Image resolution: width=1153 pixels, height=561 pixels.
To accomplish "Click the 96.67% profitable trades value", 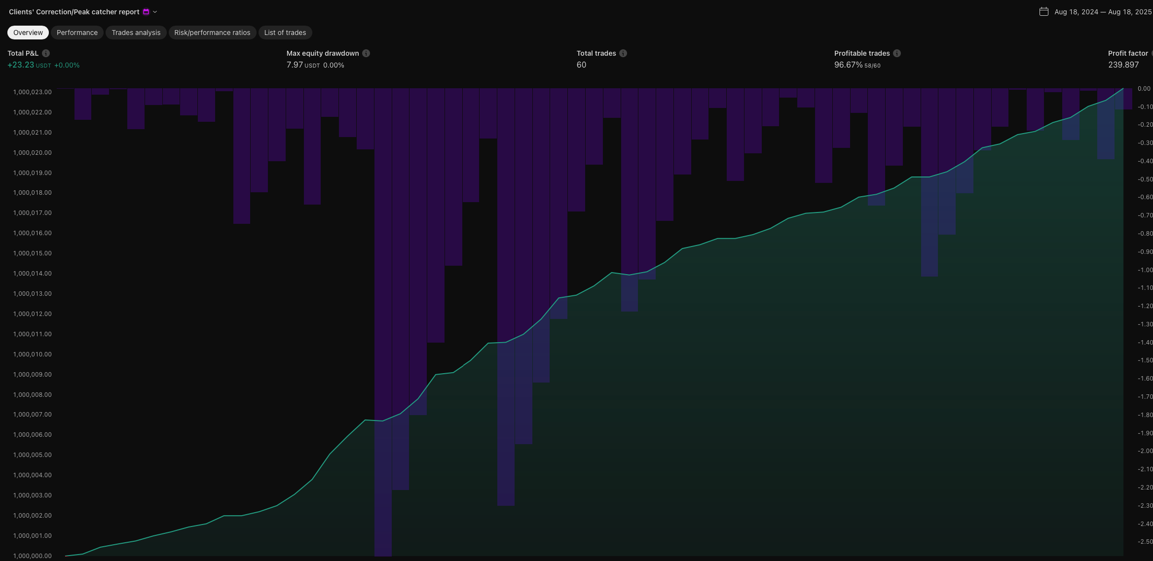I will (848, 65).
